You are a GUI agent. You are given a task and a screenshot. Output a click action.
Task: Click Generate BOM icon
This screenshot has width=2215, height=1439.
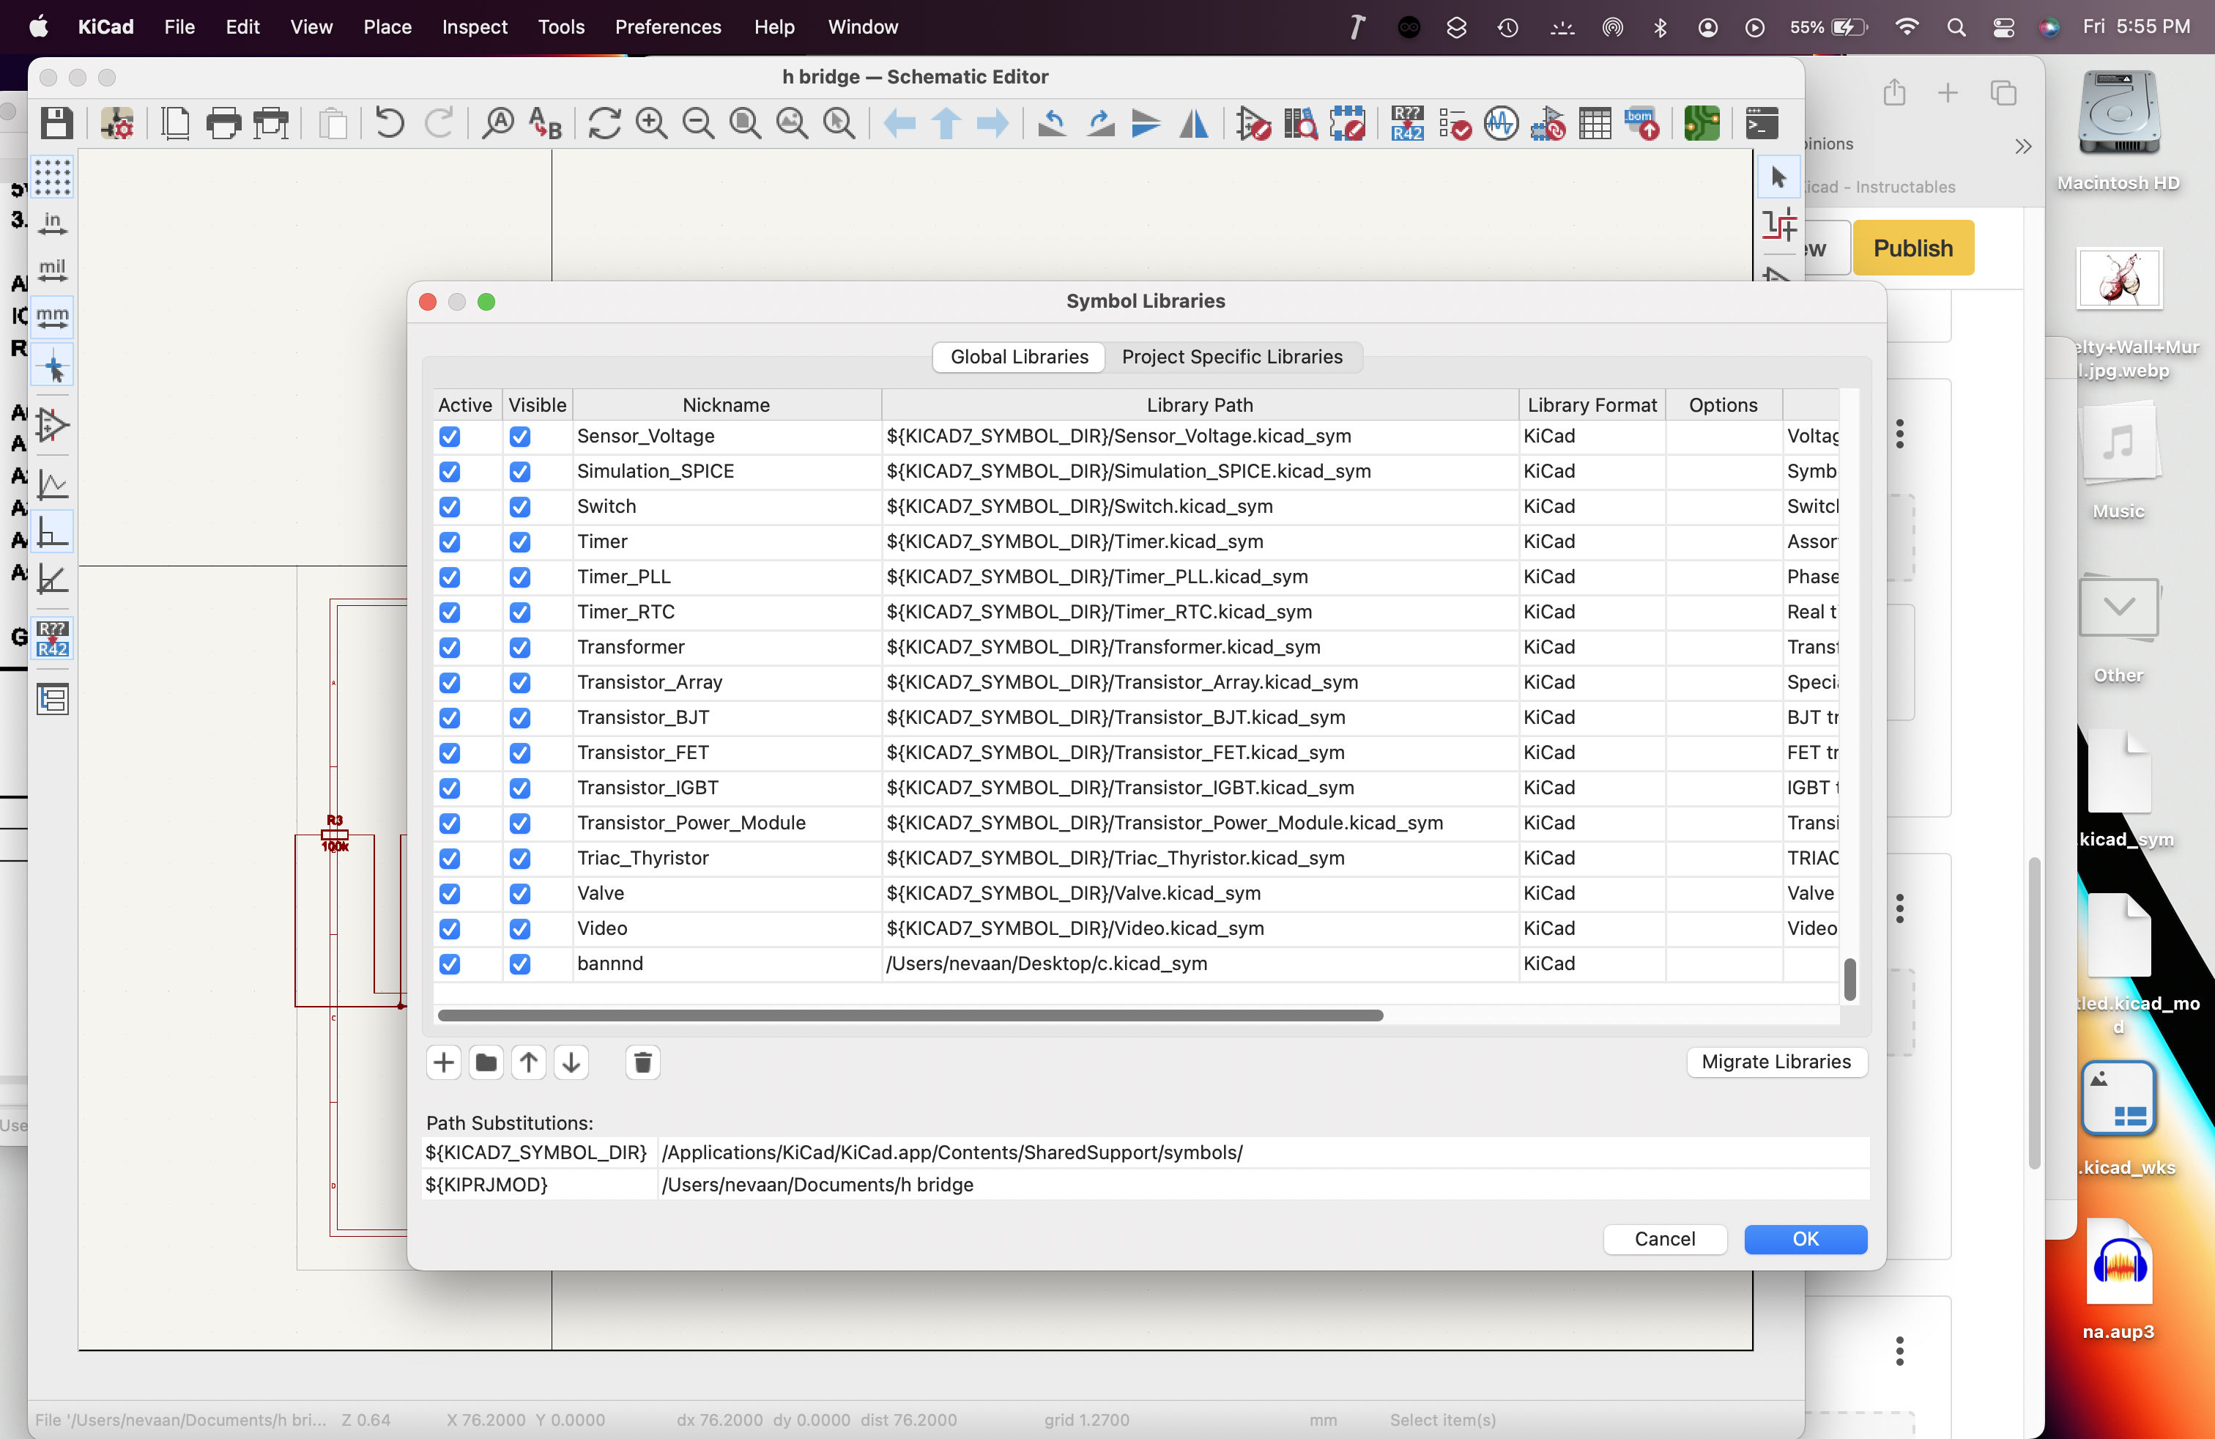pyautogui.click(x=1641, y=123)
